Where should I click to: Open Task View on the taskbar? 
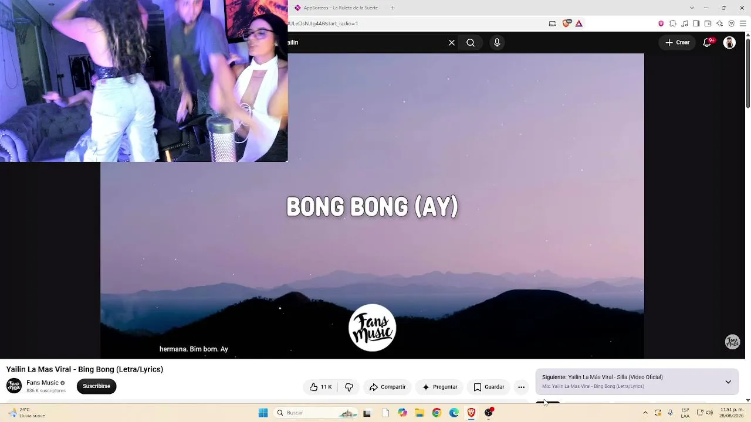point(367,413)
